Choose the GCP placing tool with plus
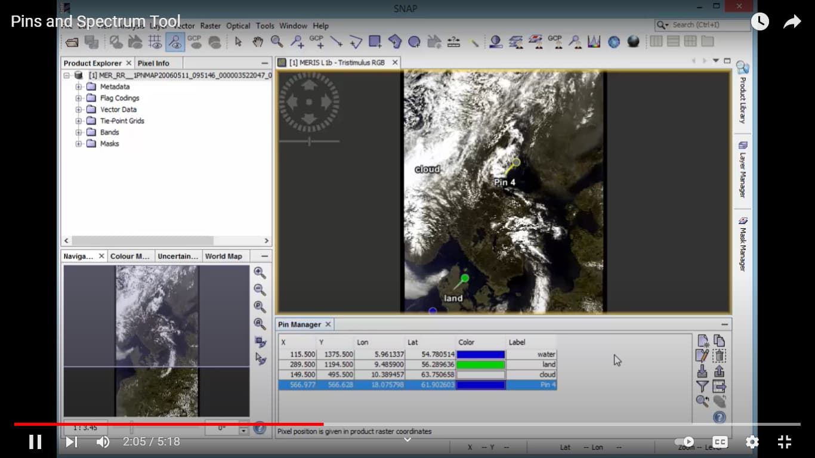 (316, 41)
